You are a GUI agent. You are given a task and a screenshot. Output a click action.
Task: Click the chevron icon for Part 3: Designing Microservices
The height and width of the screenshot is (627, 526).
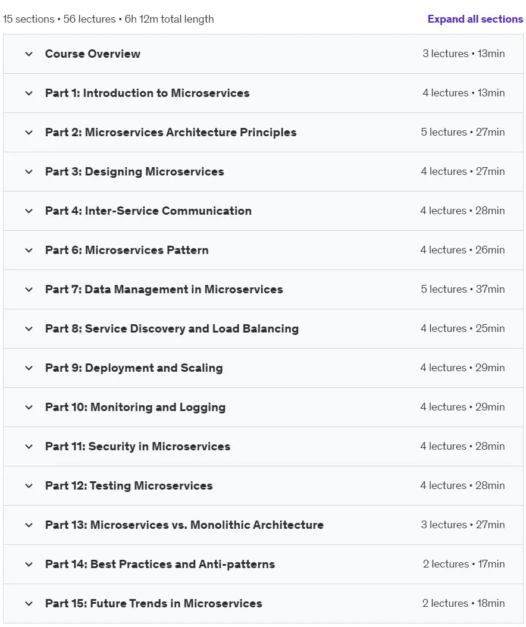click(29, 171)
